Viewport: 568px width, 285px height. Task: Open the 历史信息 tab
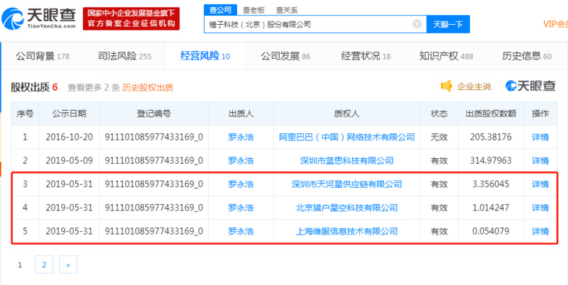[x=527, y=56]
